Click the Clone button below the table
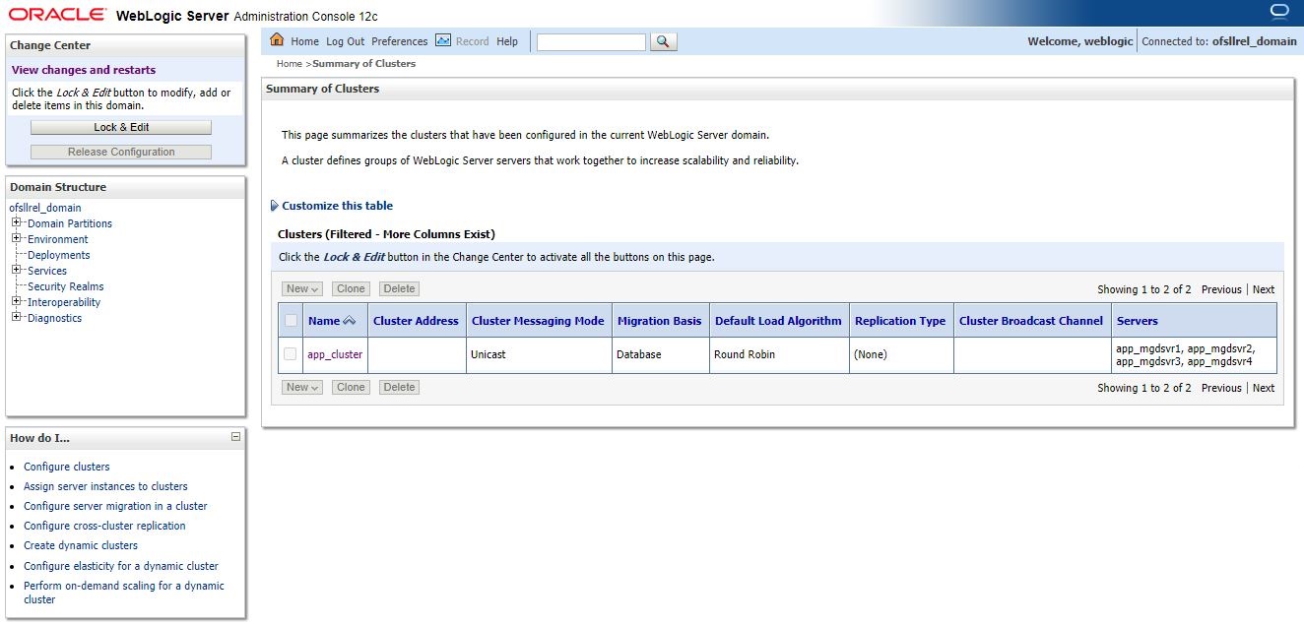The width and height of the screenshot is (1304, 626). coord(351,388)
